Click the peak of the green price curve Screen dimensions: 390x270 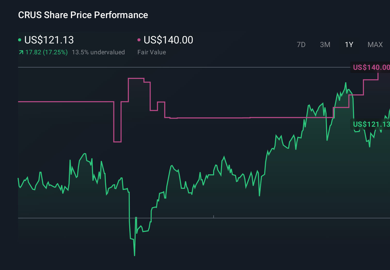[346, 82]
